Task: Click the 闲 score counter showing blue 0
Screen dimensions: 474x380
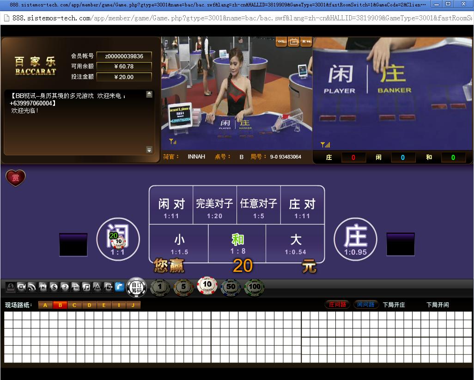Action: (x=403, y=157)
